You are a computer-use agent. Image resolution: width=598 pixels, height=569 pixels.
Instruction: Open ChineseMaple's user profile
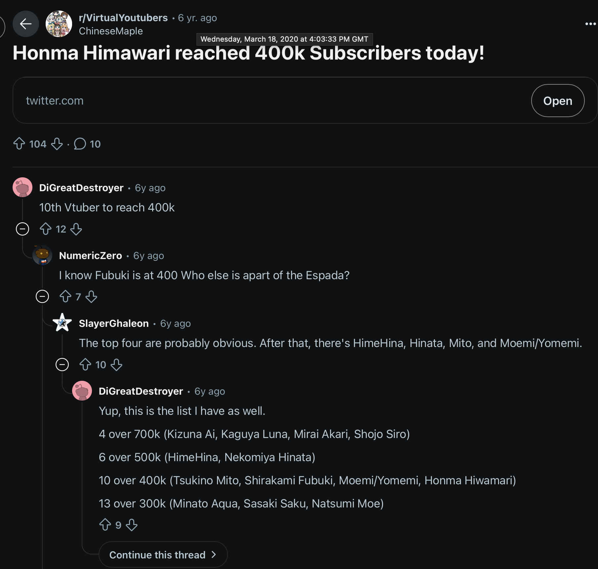[111, 31]
